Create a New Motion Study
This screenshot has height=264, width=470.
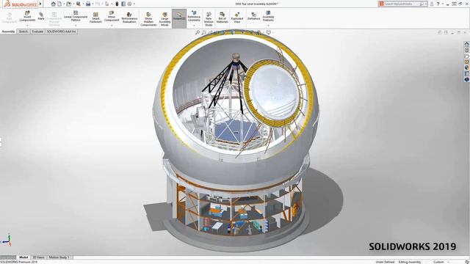(x=209, y=19)
